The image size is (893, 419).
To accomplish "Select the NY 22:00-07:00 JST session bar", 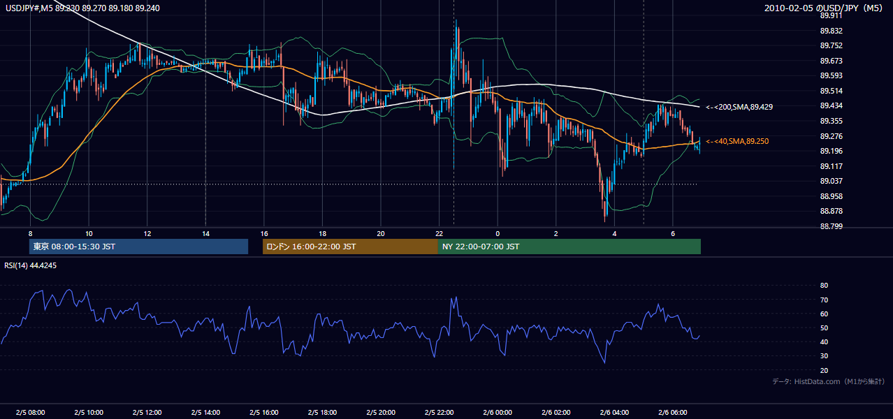I will coord(569,247).
